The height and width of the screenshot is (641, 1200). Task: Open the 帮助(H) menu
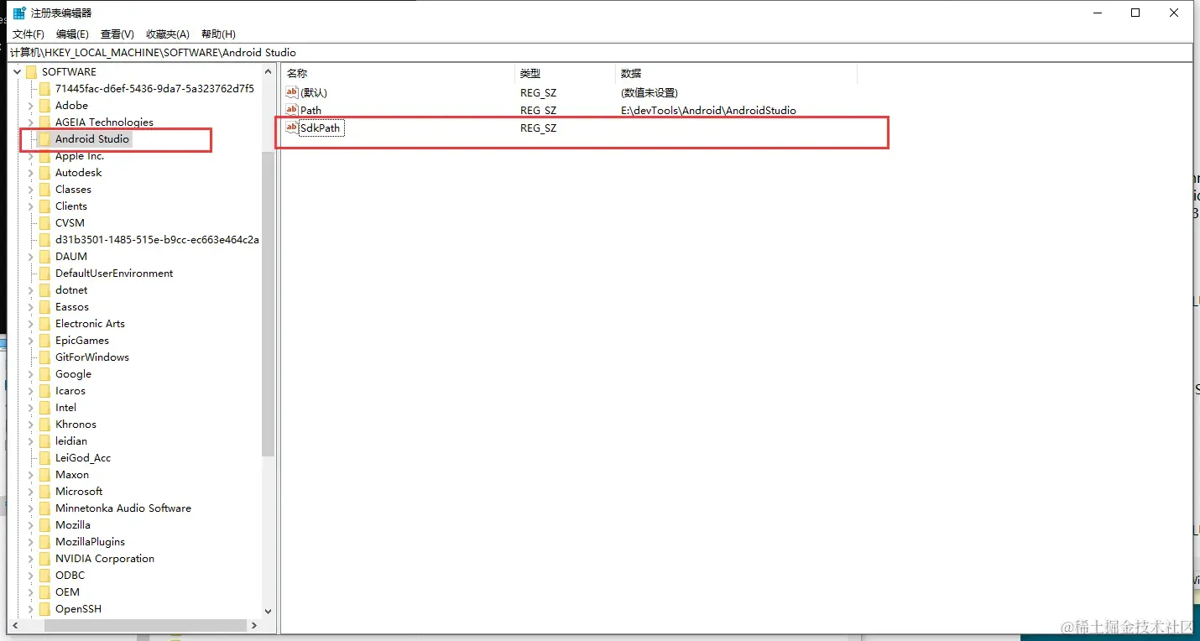218,34
